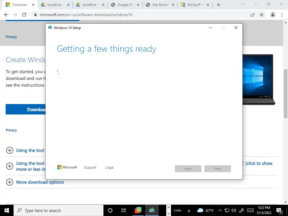This screenshot has height=216, width=288.
Task: Switch to the first build8.rar tab
Action: (x=55, y=5)
